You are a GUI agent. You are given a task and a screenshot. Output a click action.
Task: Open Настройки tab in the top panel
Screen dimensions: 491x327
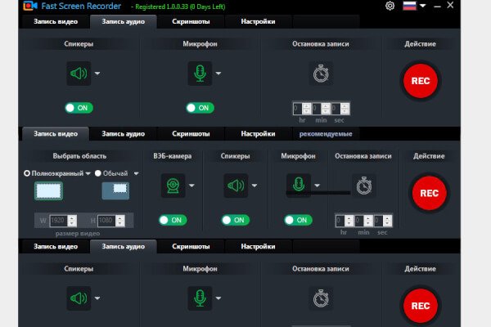258,21
